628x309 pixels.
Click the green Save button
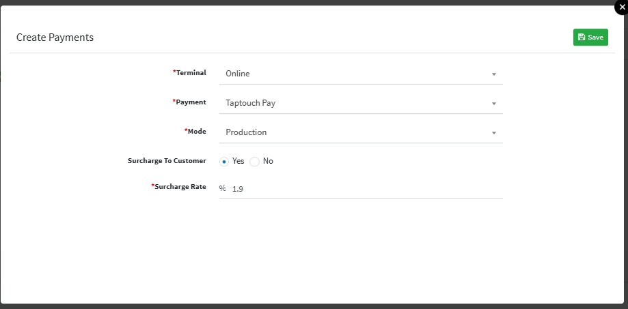pyautogui.click(x=590, y=38)
